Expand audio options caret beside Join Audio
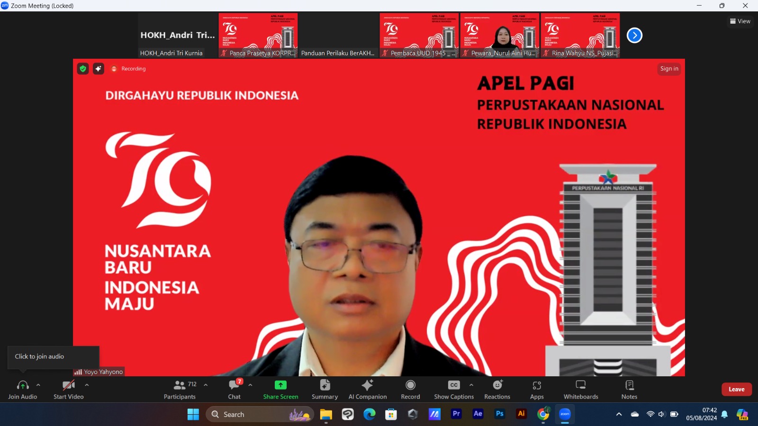The image size is (758, 426). click(38, 385)
